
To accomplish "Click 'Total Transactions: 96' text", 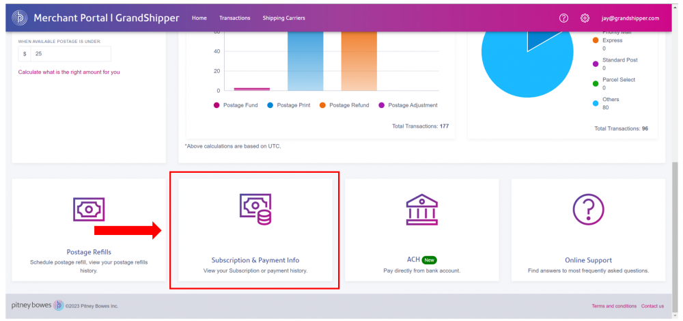I will point(621,129).
